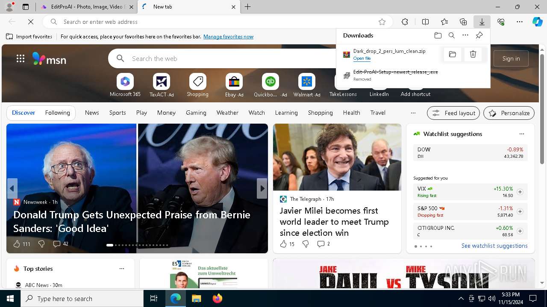Viewport: 547px width, 307px height.
Task: Open the Windows Start menu
Action: 10,298
